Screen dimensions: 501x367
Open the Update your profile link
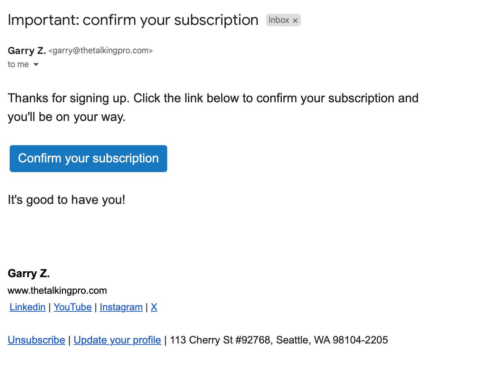pos(117,340)
